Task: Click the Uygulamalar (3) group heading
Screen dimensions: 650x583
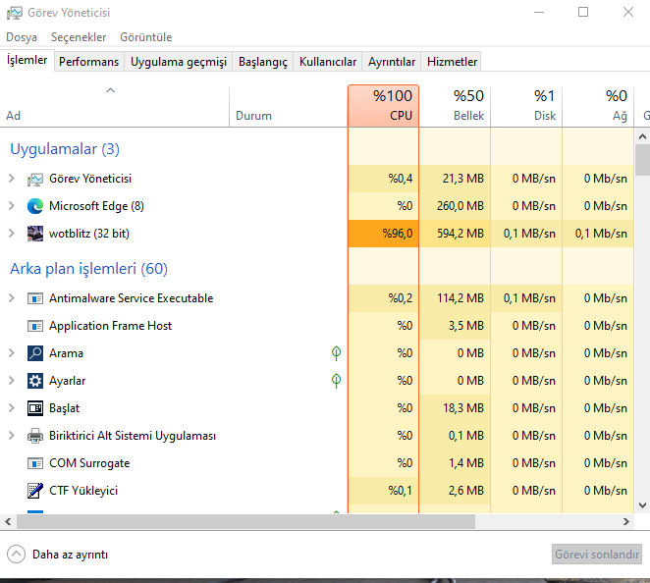Action: coord(65,149)
